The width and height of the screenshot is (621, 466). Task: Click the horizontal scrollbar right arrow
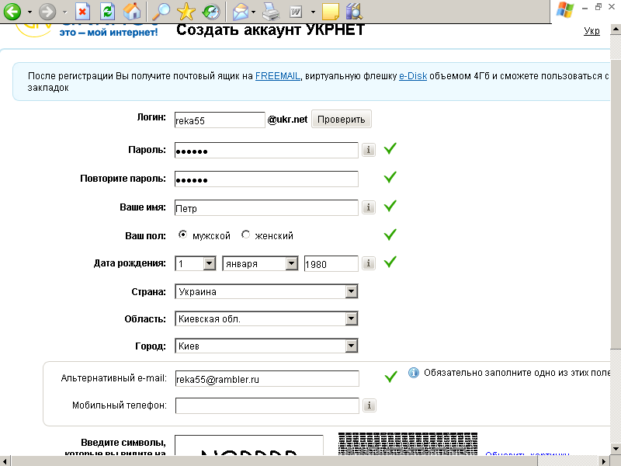click(604, 461)
